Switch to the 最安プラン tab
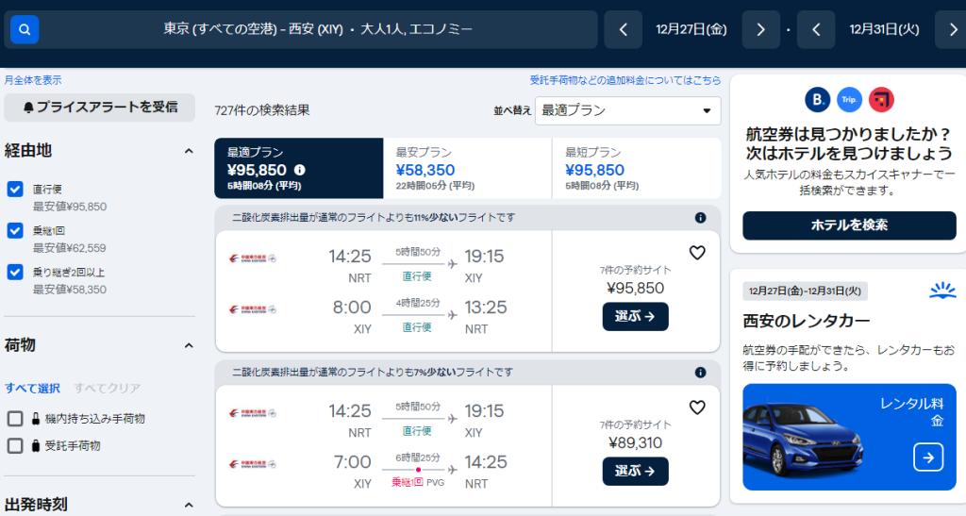 466,168
